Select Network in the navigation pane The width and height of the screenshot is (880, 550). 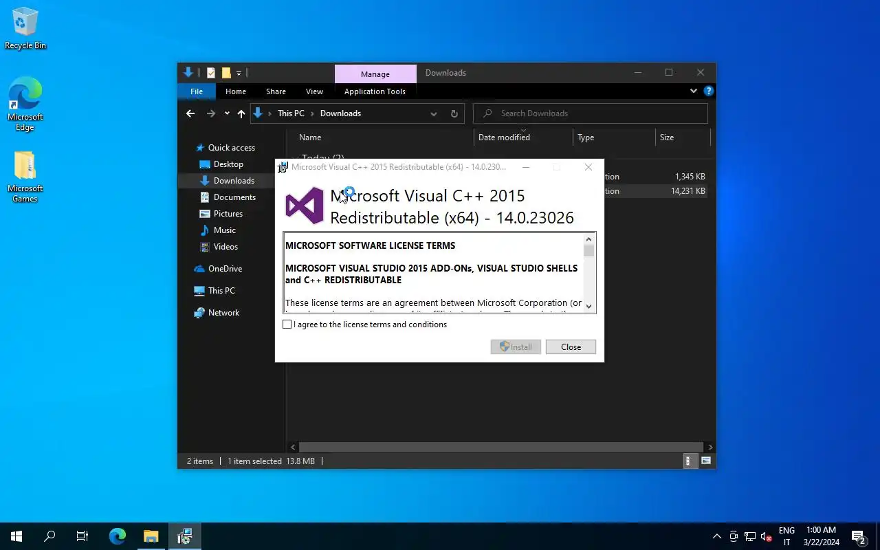(223, 313)
